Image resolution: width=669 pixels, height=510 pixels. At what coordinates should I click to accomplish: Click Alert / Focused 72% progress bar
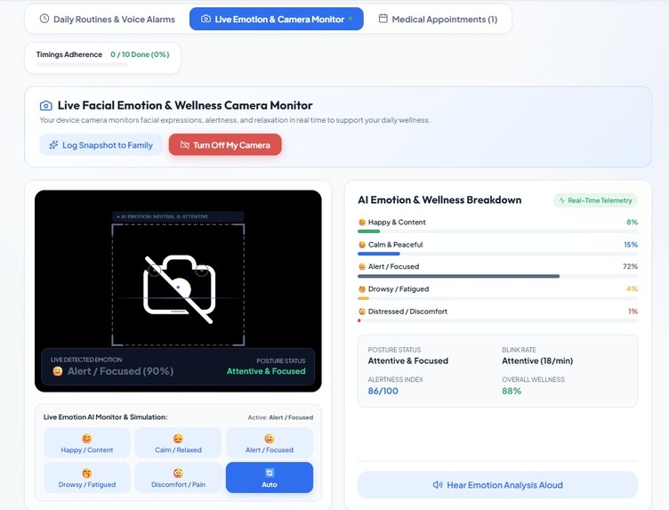coord(498,276)
